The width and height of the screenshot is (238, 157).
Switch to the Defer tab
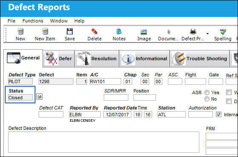point(59,59)
